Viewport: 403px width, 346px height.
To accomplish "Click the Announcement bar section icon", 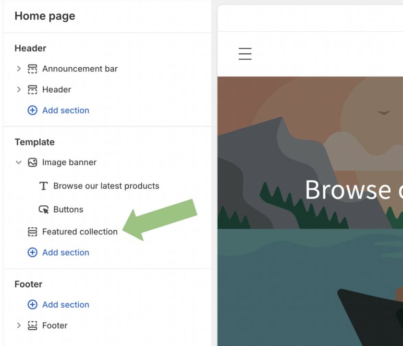I will [32, 69].
